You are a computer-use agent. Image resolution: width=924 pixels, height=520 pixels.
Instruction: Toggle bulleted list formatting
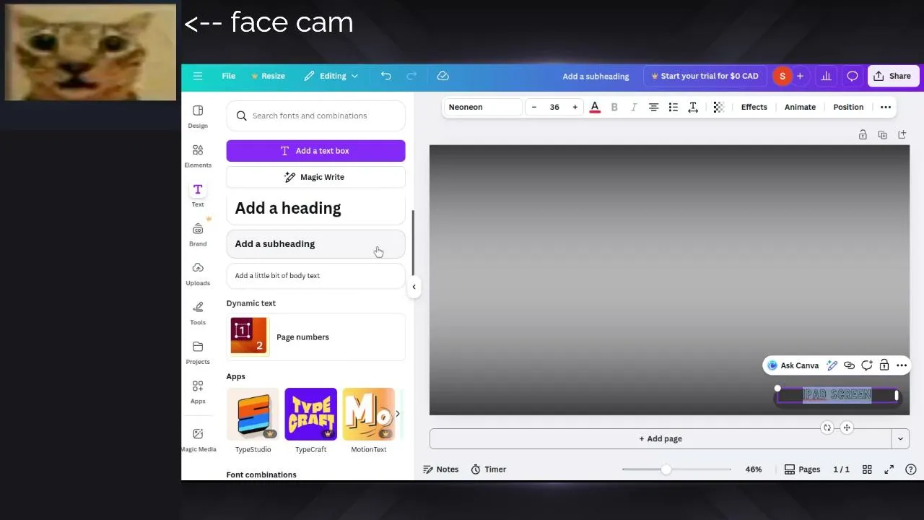tap(673, 107)
